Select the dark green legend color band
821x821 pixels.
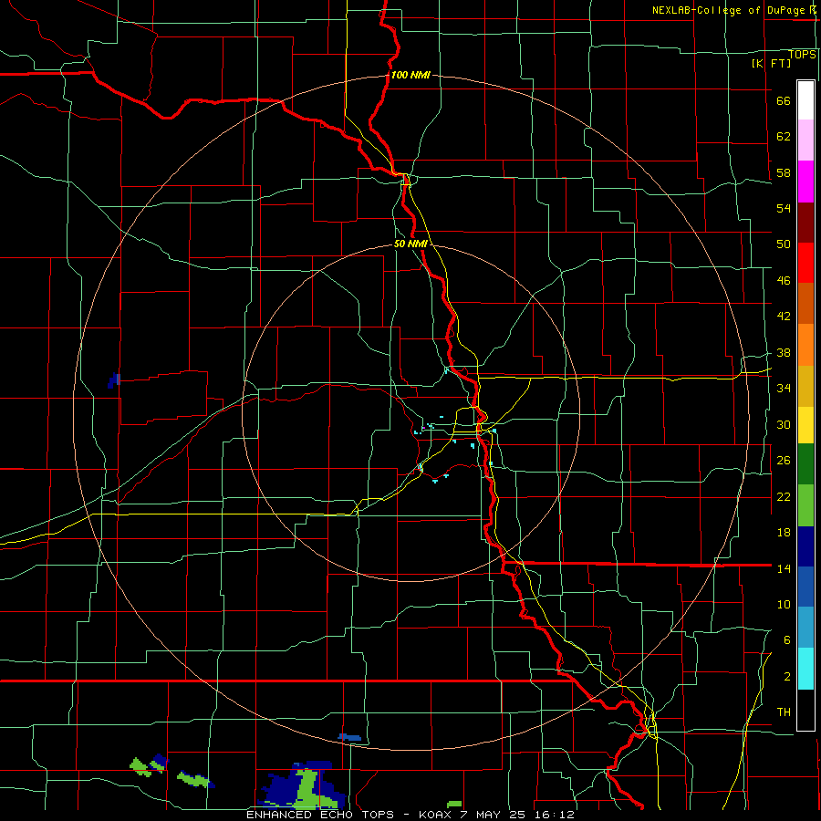click(805, 464)
